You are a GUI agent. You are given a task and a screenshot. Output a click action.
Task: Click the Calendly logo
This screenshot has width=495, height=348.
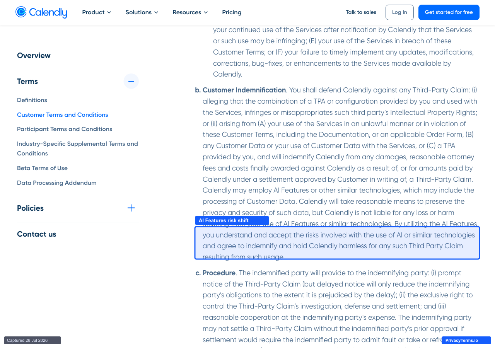point(41,12)
